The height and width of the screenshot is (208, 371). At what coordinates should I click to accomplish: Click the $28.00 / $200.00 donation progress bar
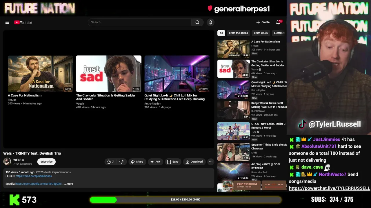click(x=185, y=200)
